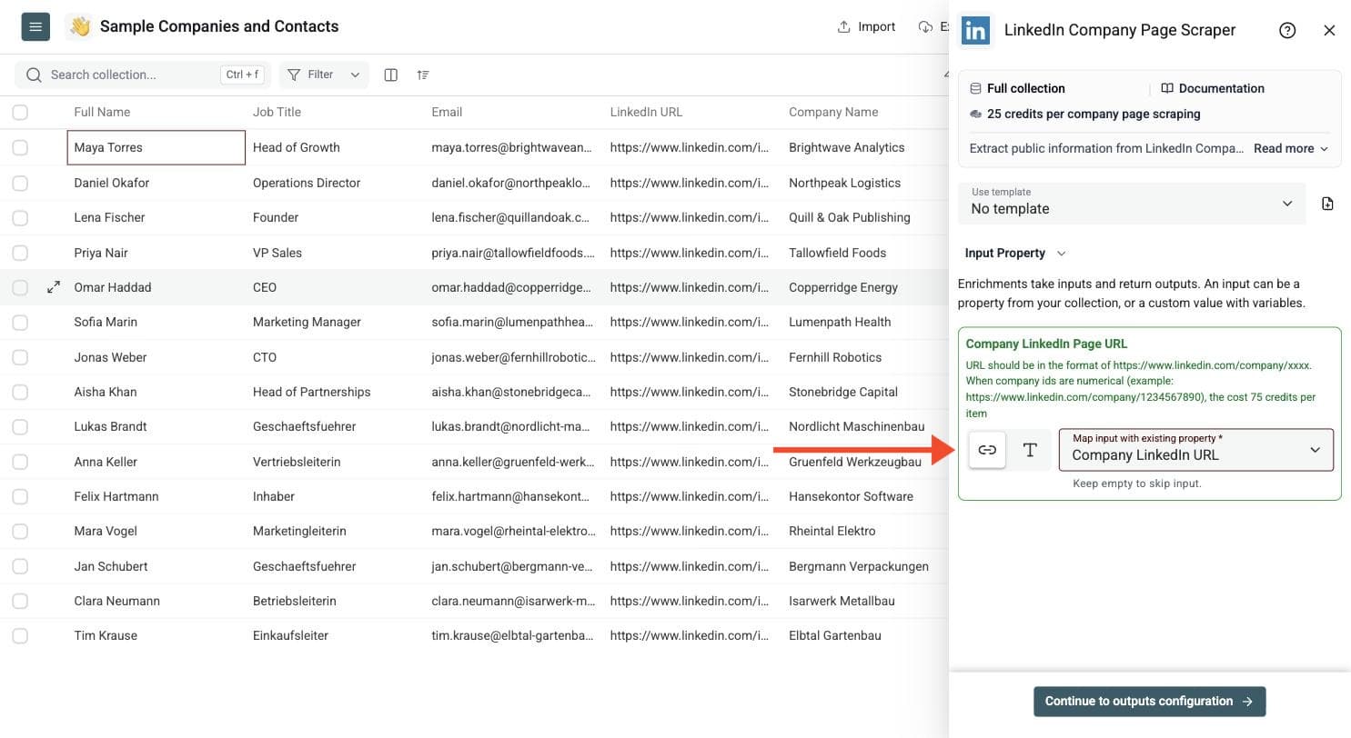Open the hamburger main menu
The width and height of the screenshot is (1351, 738).
35,26
